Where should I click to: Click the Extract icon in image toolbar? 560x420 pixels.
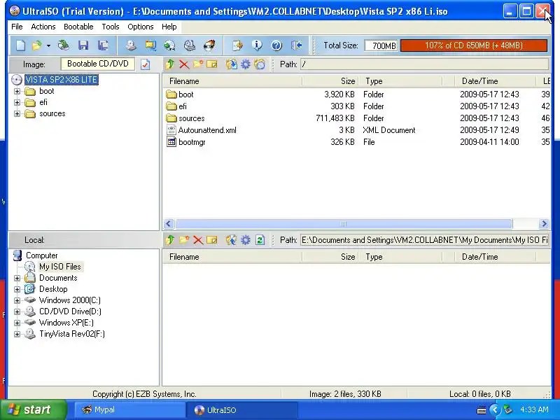[x=232, y=64]
